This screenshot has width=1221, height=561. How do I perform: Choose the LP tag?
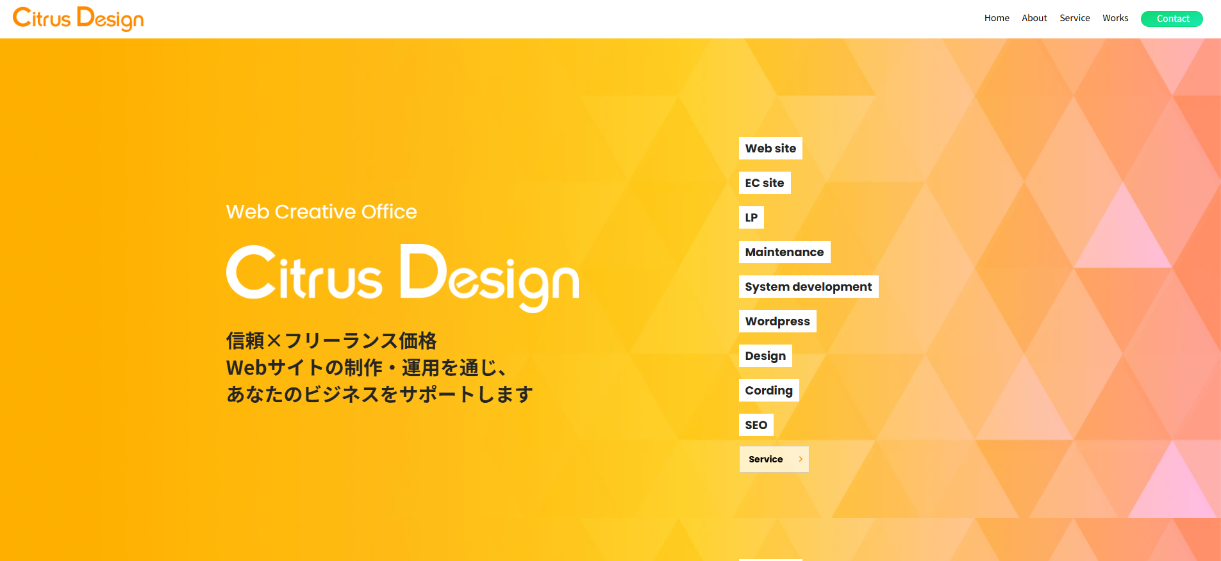[751, 218]
